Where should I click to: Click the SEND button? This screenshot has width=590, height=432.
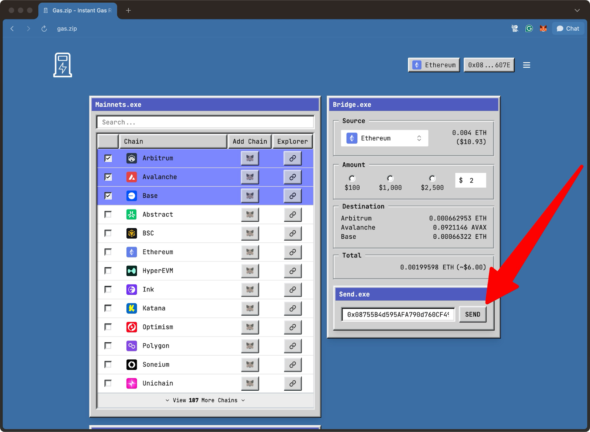(473, 315)
